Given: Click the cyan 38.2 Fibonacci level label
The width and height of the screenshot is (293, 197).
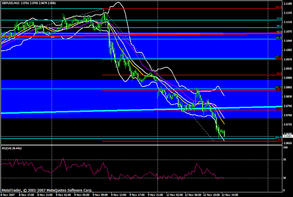Looking at the screenshot, I should pyautogui.click(x=279, y=26).
